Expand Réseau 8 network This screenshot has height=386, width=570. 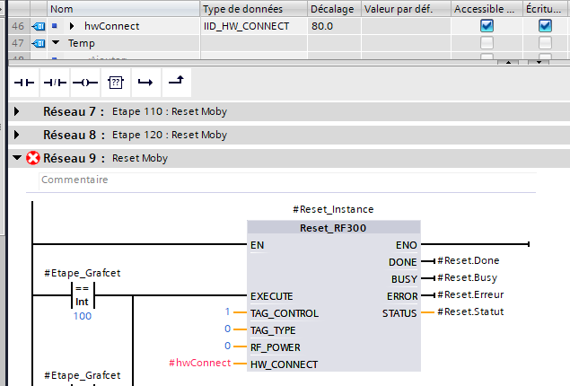coord(18,135)
